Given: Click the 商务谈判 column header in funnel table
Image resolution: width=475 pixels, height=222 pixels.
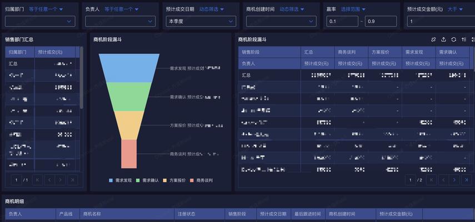Looking at the screenshot, I should coord(351,52).
